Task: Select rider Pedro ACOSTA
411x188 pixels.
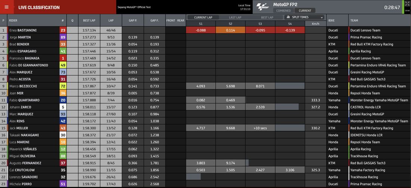Action: 20,79
